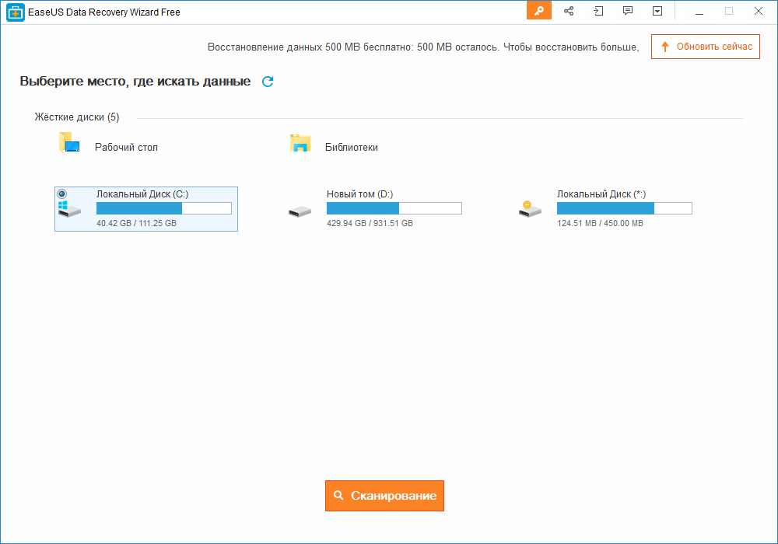Select radio button for Local Disk C:
The height and width of the screenshot is (544, 778).
[x=62, y=194]
